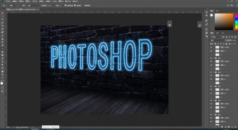This screenshot has width=238, height=130.
Task: Collapse the 组 7 group arrow
Action: coord(214,58)
